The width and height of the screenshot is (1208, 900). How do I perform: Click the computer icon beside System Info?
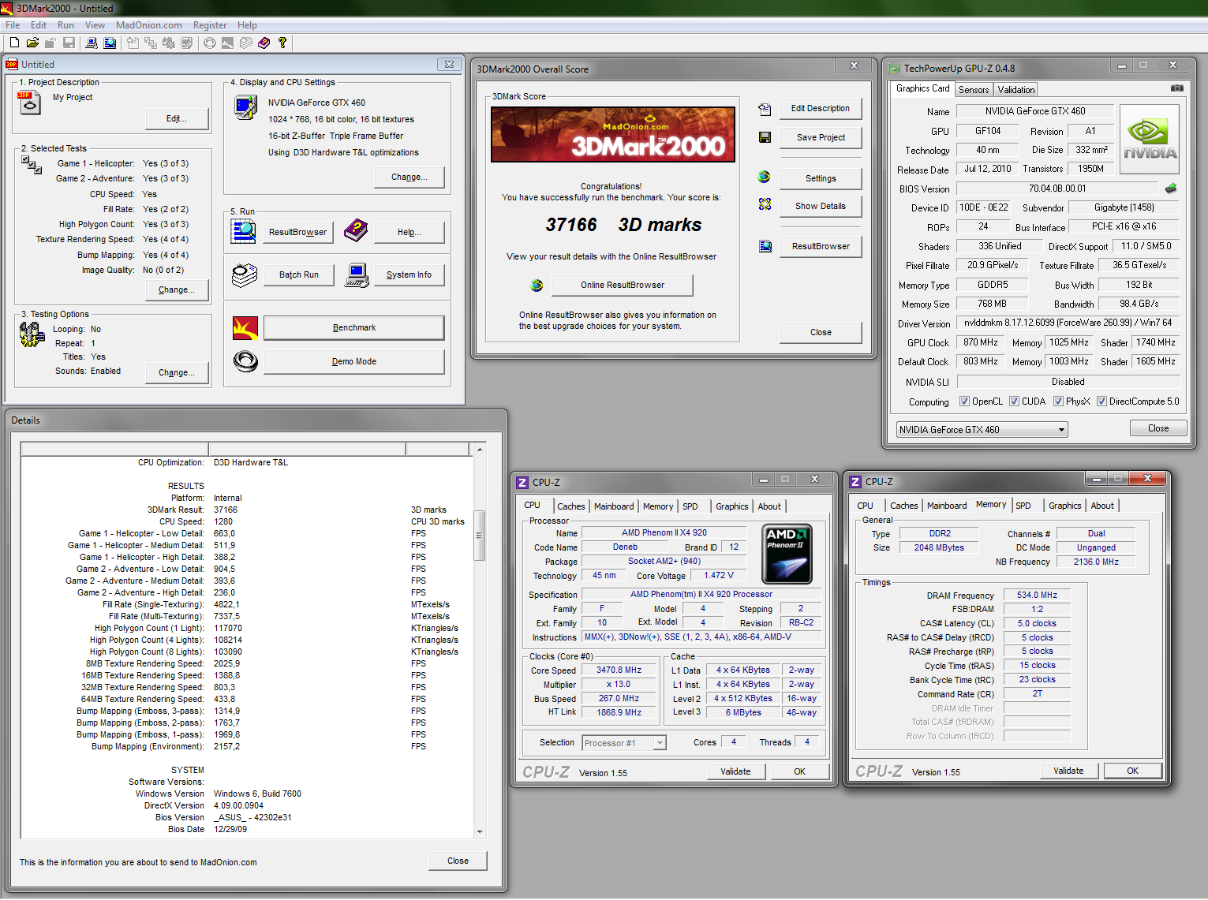point(357,274)
